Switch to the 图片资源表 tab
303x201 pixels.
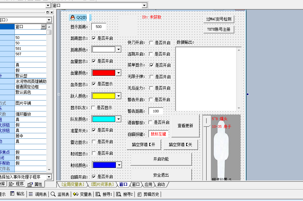tap(102, 184)
